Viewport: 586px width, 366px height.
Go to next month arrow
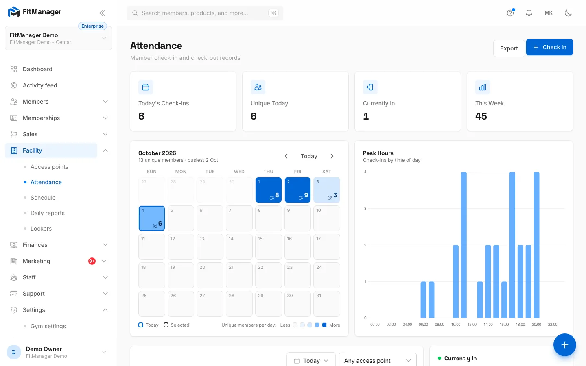(332, 156)
